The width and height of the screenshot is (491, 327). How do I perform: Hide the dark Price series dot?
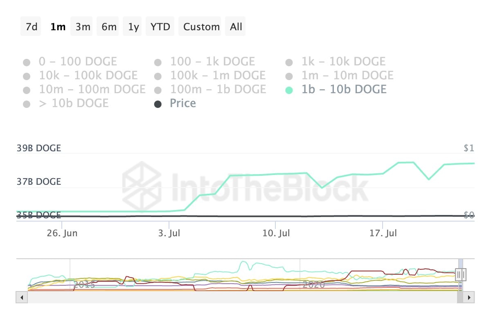(158, 104)
